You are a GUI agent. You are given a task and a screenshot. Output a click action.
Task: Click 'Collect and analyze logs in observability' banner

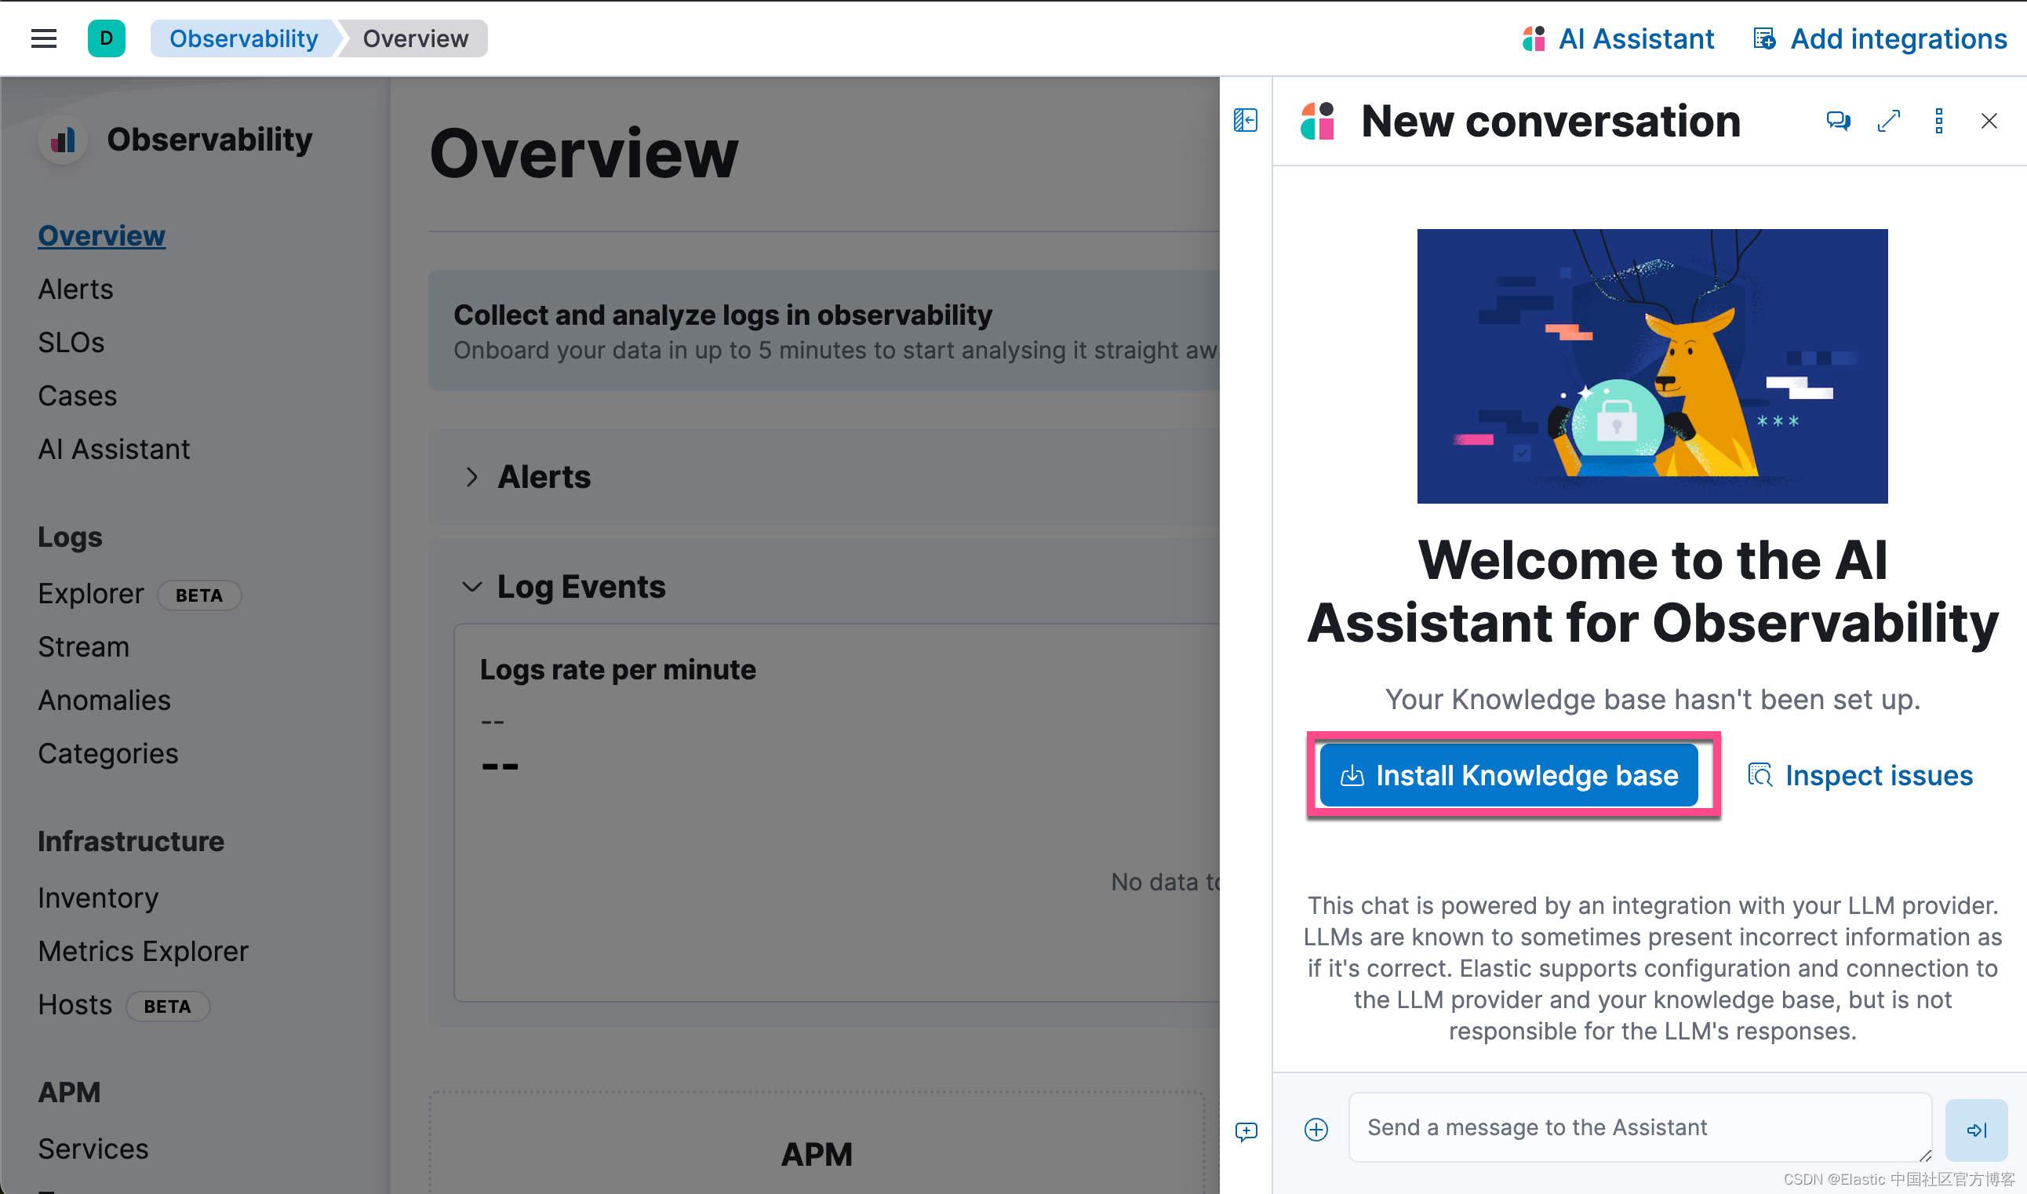pyautogui.click(x=824, y=331)
